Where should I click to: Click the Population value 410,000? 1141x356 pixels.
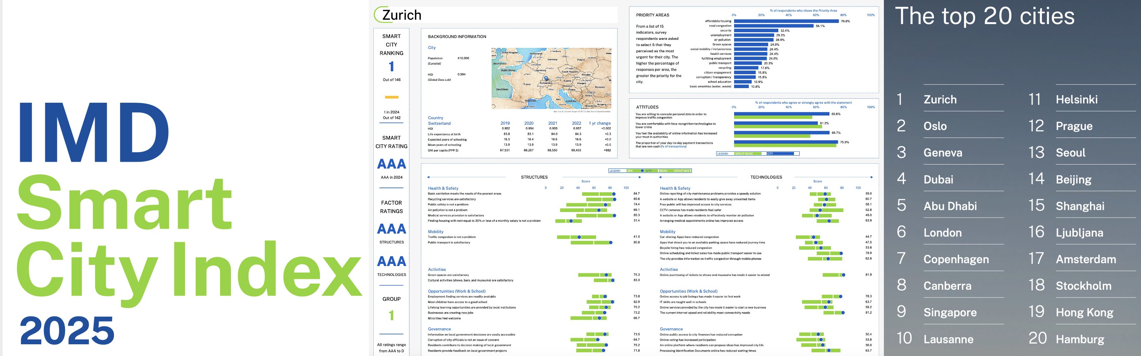coord(463,58)
